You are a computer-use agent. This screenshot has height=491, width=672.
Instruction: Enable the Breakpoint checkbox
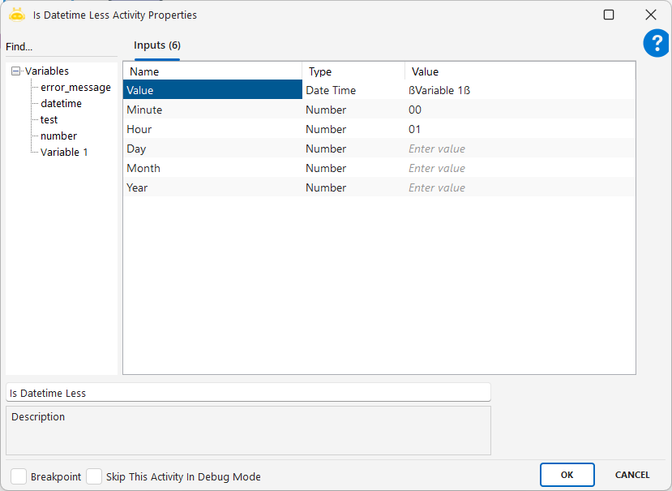pos(19,476)
